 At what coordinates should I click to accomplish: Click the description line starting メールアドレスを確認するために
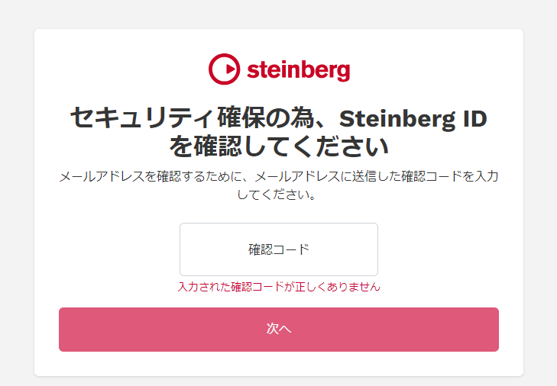279,176
